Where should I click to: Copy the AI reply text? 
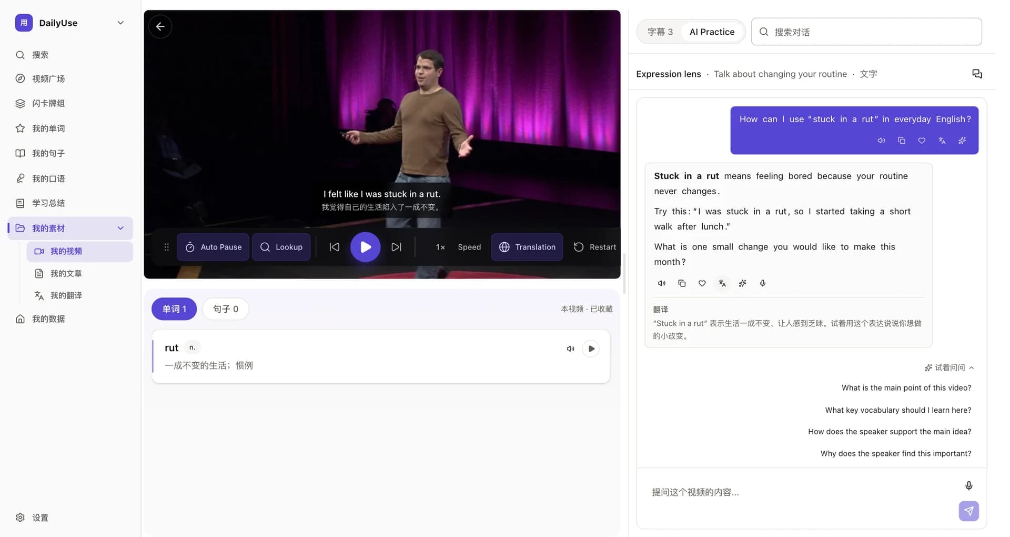tap(682, 283)
